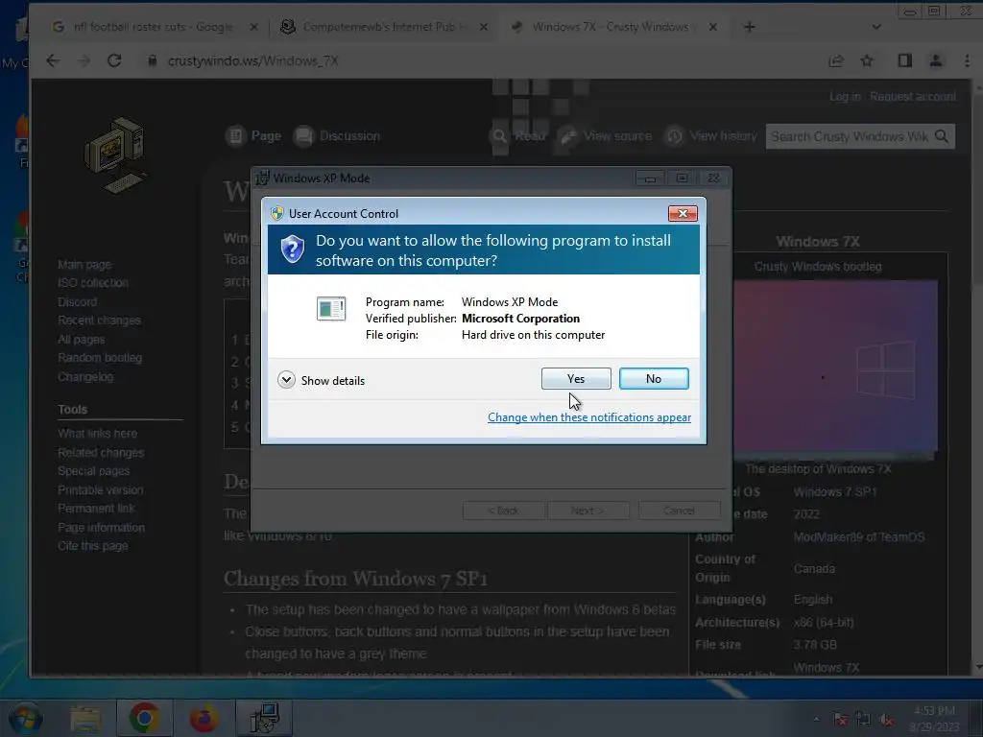983x737 pixels.
Task: Click Request account link
Action: coord(913,97)
